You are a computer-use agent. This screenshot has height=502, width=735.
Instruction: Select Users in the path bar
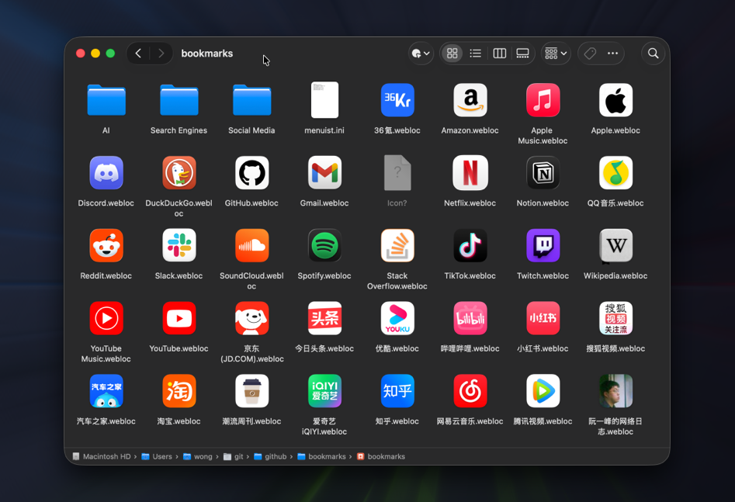point(161,456)
